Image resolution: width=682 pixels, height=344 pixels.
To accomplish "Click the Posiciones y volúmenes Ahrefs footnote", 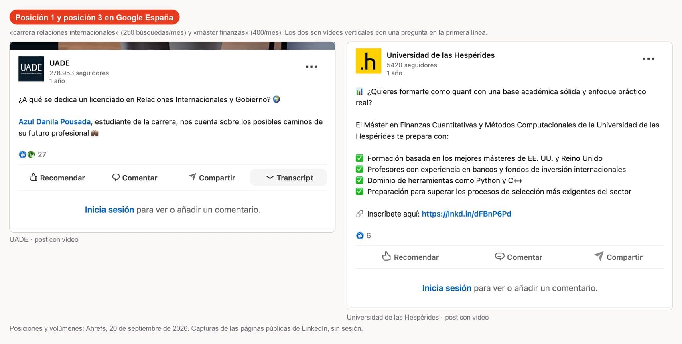I will 186,328.
